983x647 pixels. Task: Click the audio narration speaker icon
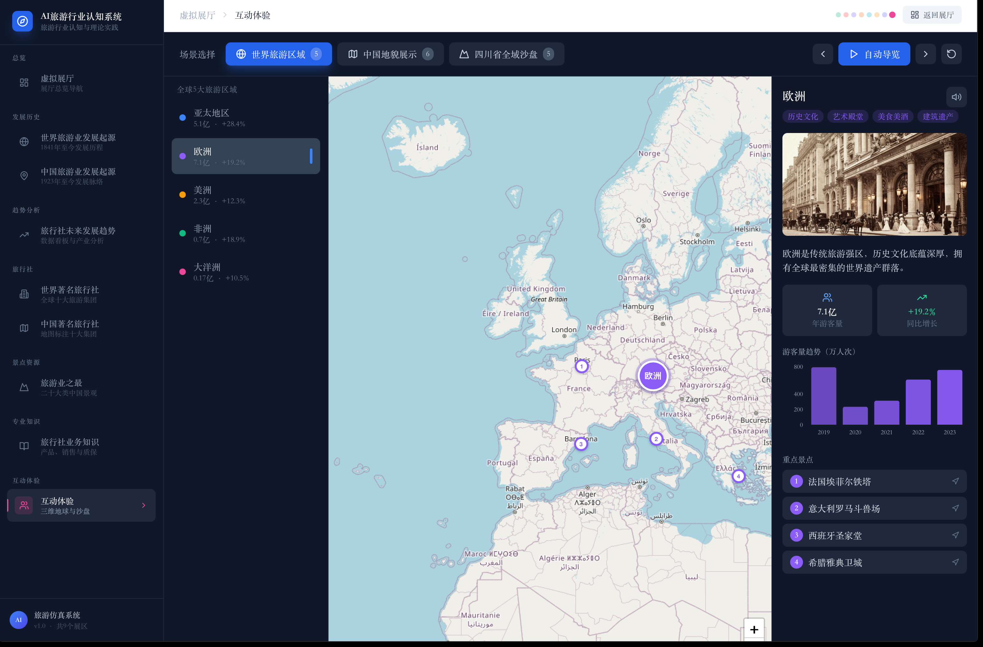click(956, 97)
